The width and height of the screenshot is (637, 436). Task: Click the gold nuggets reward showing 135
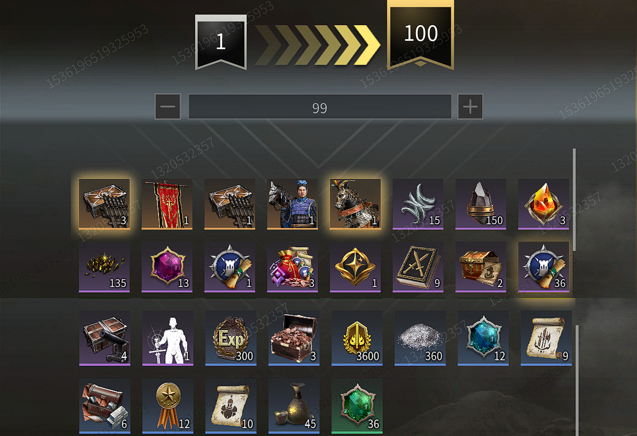click(x=105, y=267)
